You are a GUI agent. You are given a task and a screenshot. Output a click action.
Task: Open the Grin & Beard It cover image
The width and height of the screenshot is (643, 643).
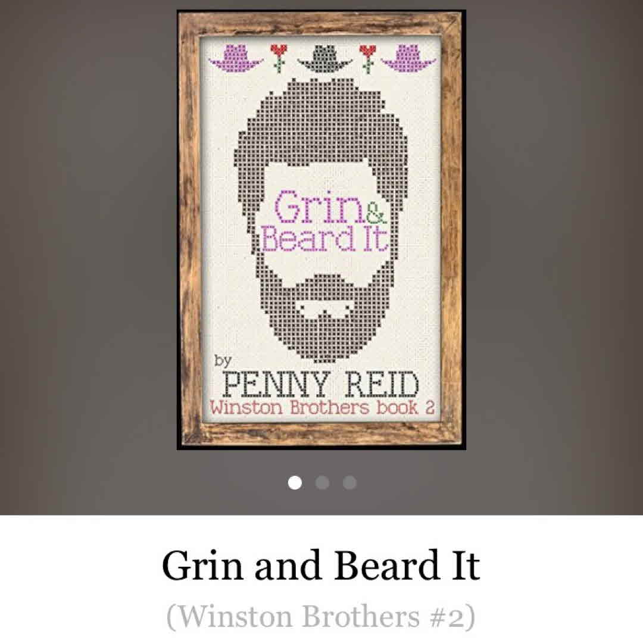[321, 230]
